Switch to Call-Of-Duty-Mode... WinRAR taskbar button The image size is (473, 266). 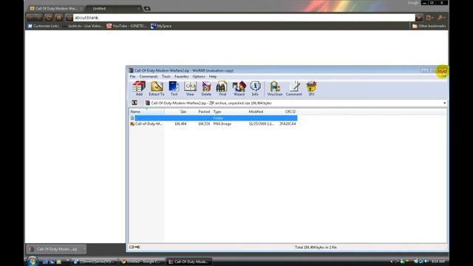[x=189, y=262]
